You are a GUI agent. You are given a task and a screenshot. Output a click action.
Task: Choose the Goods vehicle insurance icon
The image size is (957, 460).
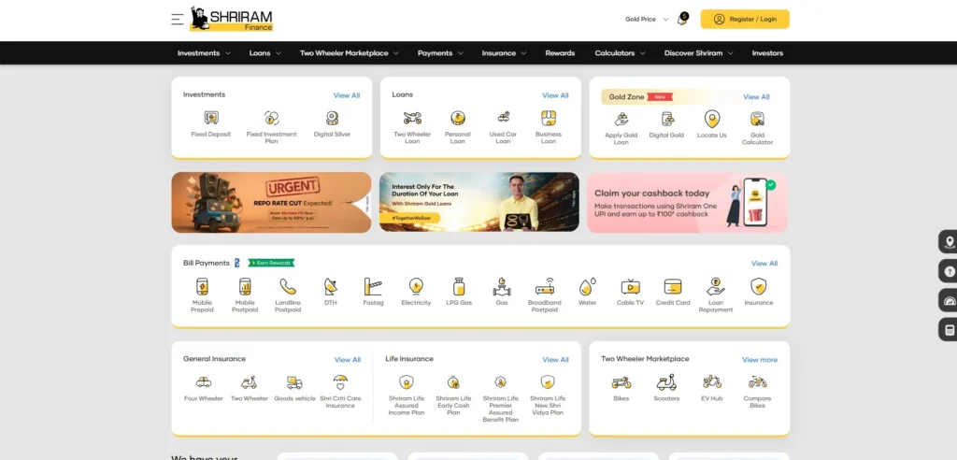point(294,382)
